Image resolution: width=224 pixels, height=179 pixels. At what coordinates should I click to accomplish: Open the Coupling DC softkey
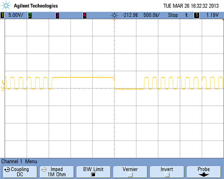(x=20, y=172)
